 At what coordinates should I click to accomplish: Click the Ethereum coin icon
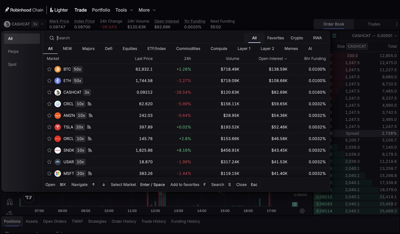point(58,81)
